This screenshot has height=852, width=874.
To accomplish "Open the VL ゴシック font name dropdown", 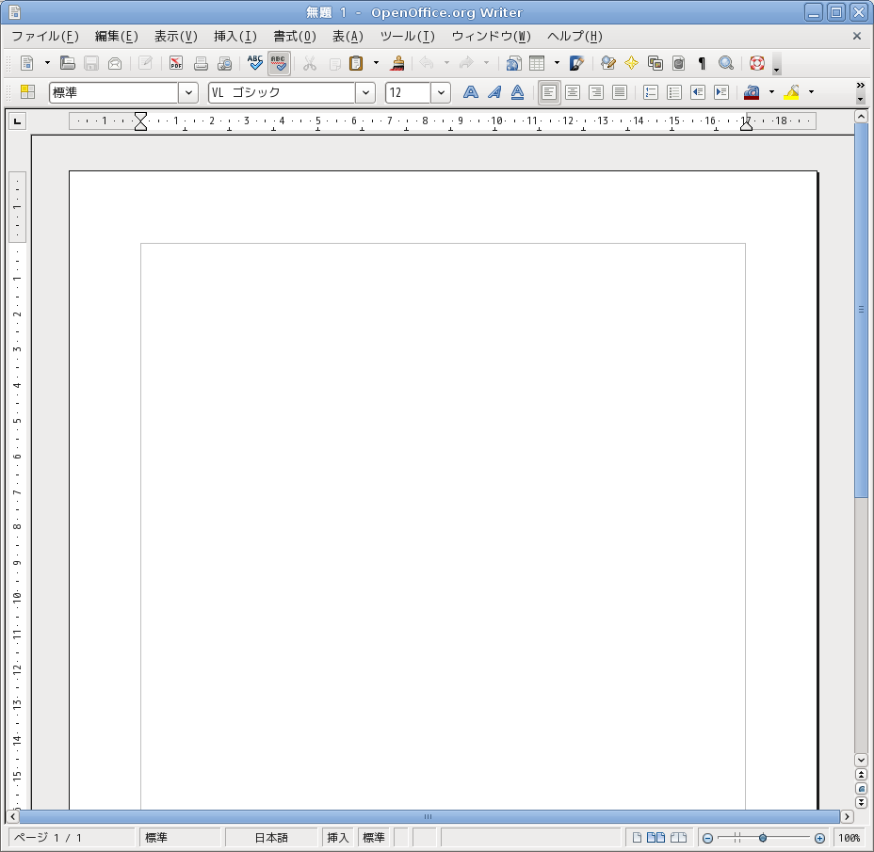I will pyautogui.click(x=365, y=92).
